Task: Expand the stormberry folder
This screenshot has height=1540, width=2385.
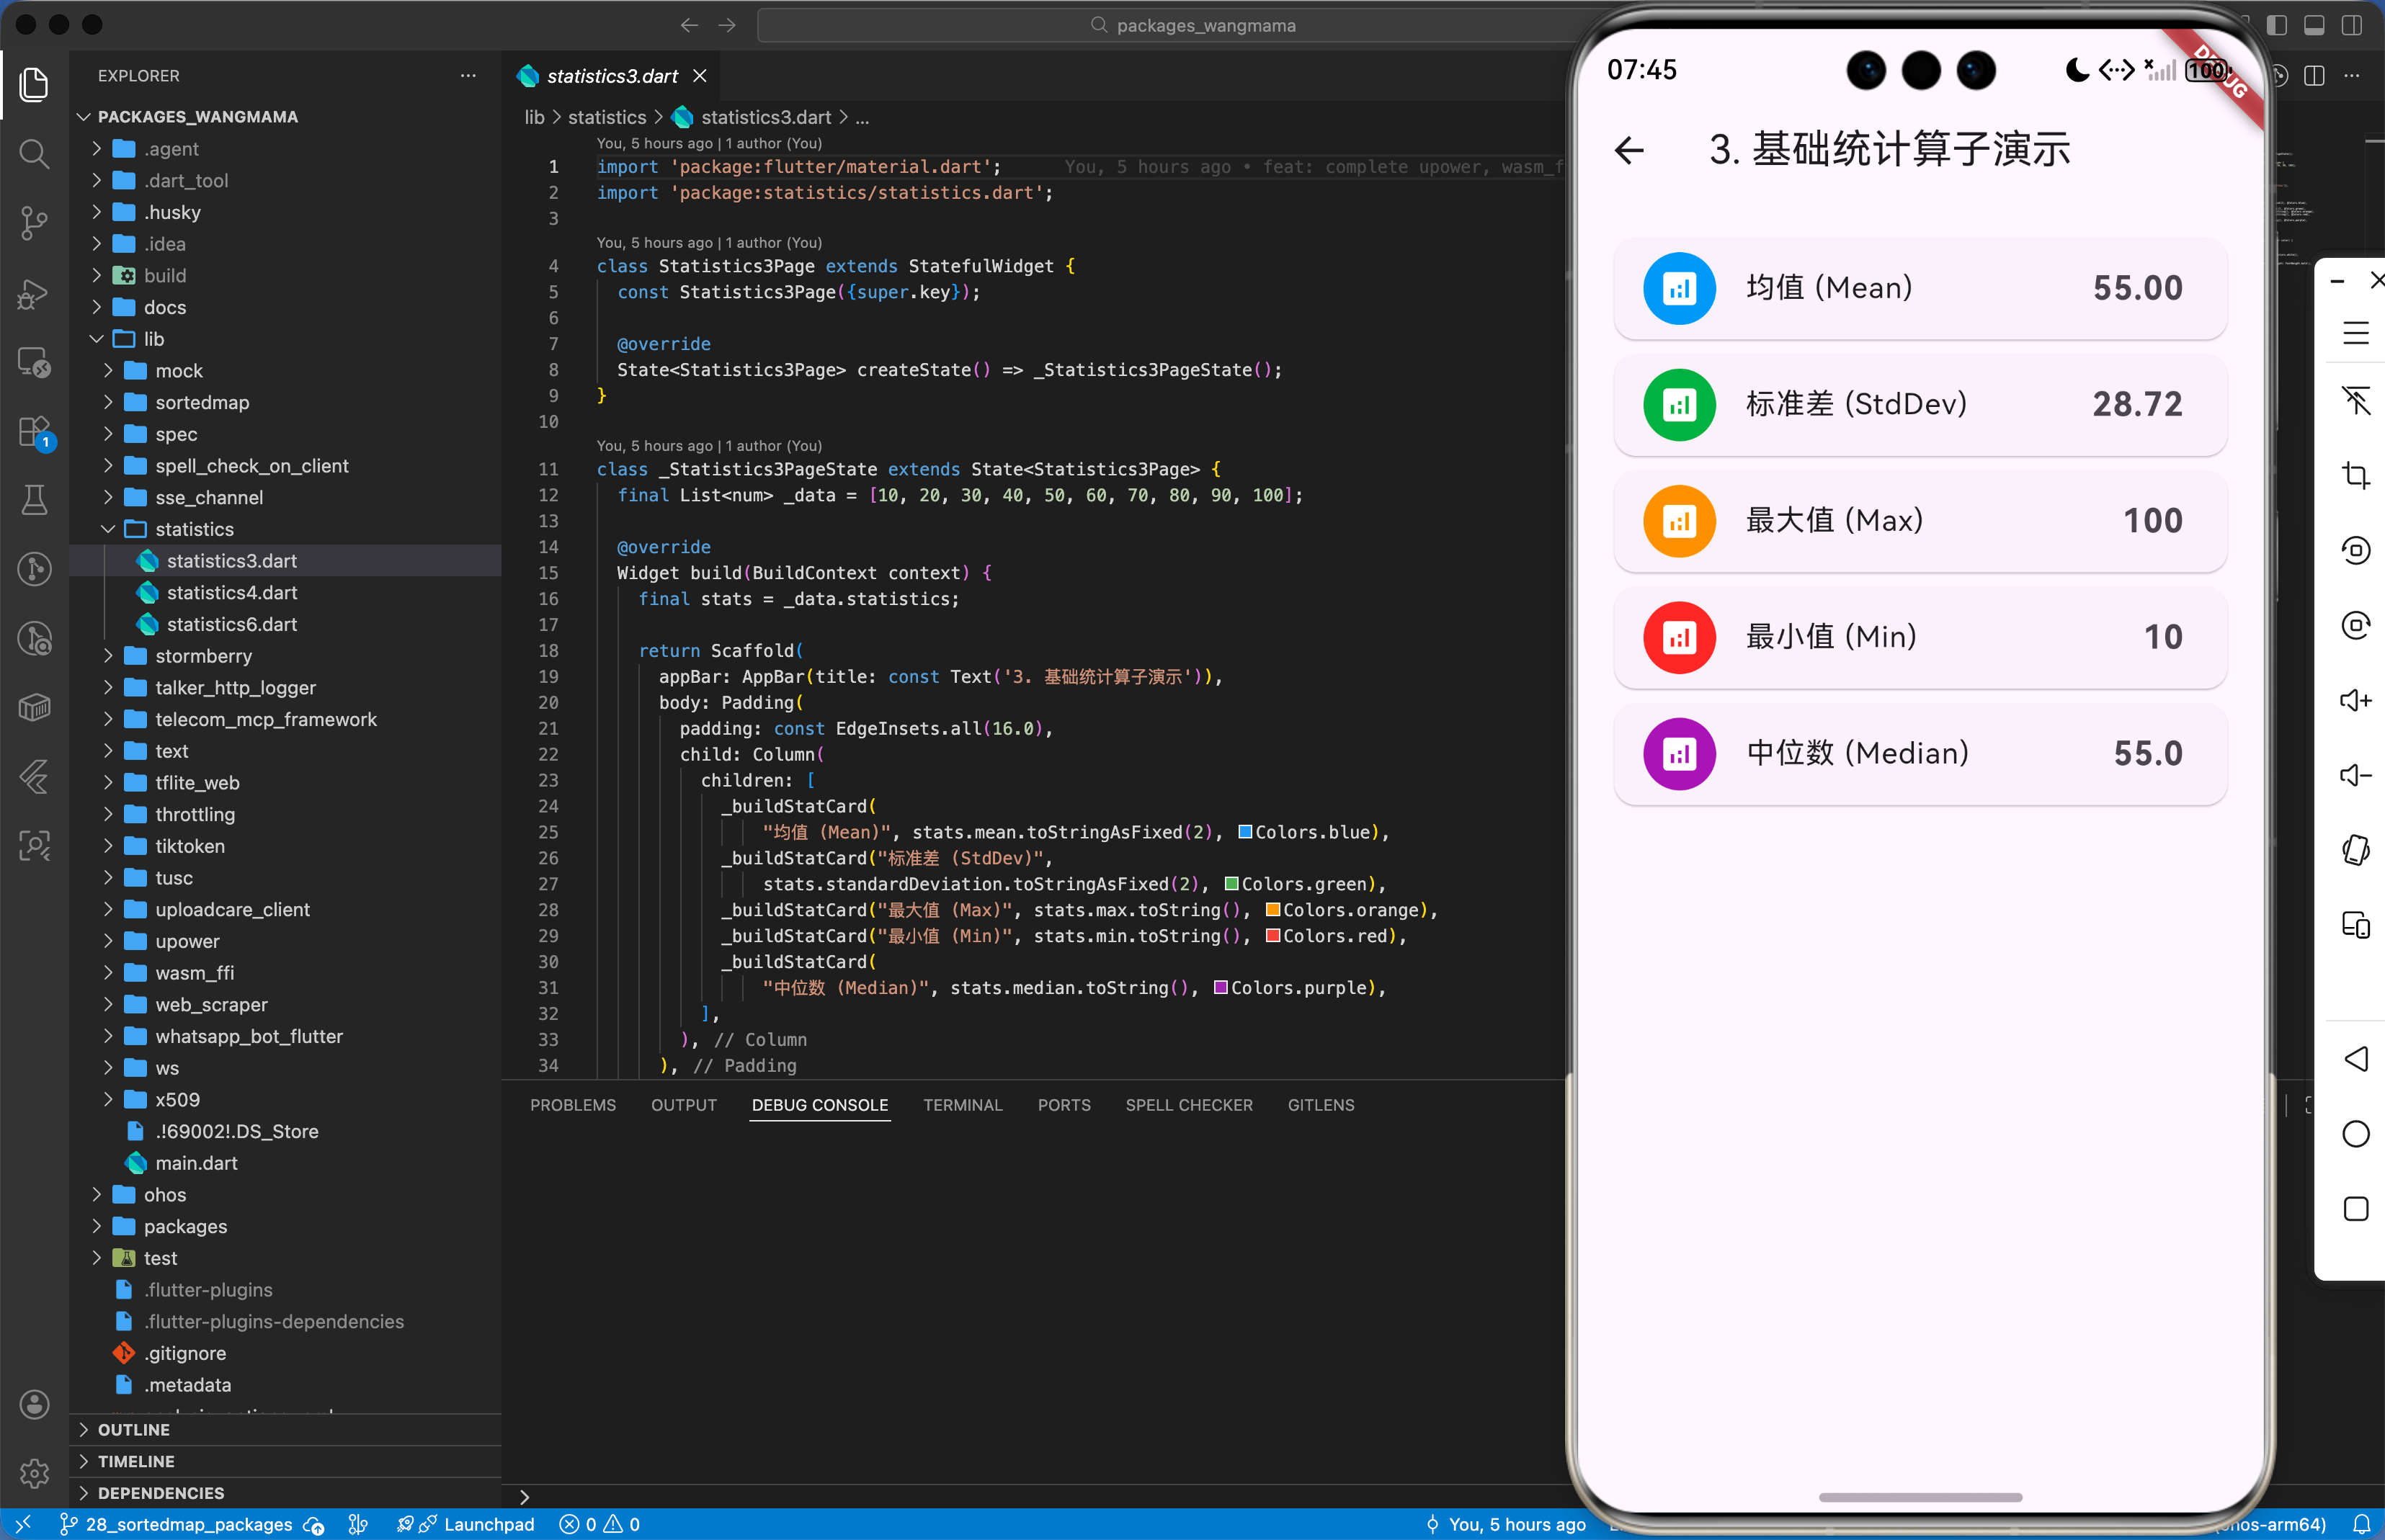Action: click(203, 656)
